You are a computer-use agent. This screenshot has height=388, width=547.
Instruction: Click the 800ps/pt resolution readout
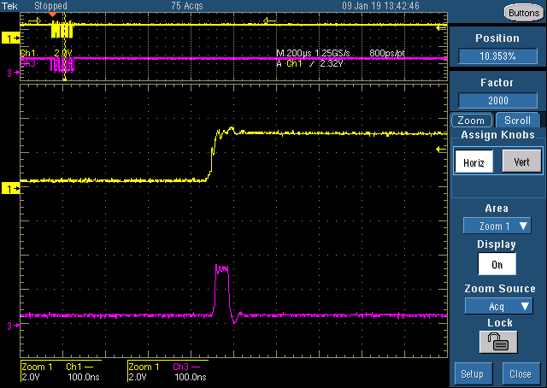(387, 53)
